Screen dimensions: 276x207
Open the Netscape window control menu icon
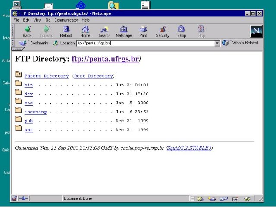[15, 13]
